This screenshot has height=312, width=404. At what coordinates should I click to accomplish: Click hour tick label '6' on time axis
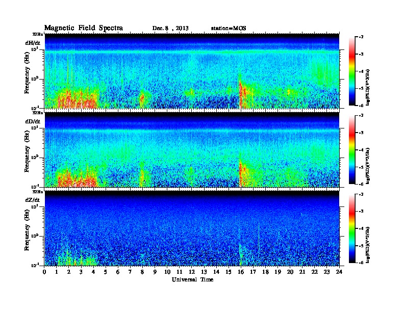pos(118,272)
